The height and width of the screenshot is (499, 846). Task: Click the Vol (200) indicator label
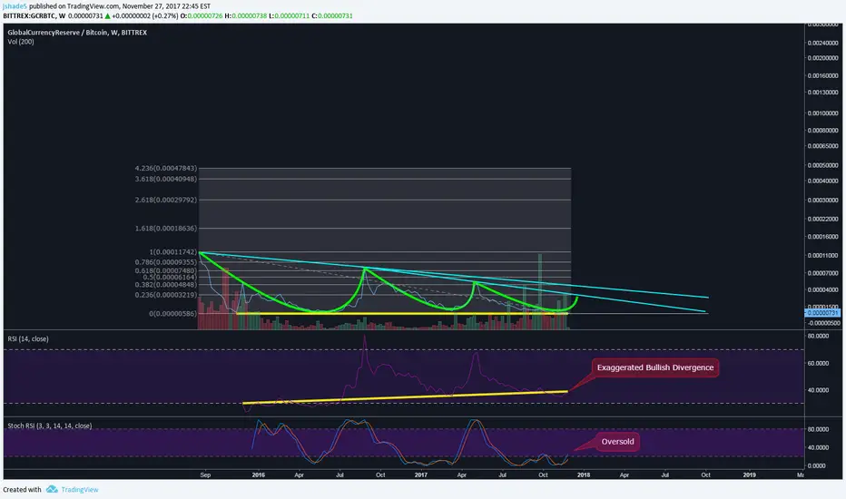(21, 42)
